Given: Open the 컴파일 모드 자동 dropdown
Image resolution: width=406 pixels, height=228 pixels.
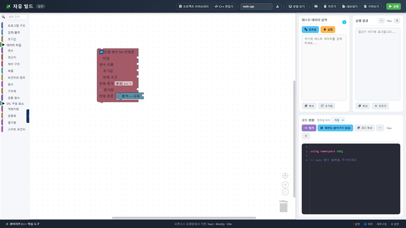Looking at the screenshot, I should click(x=338, y=120).
